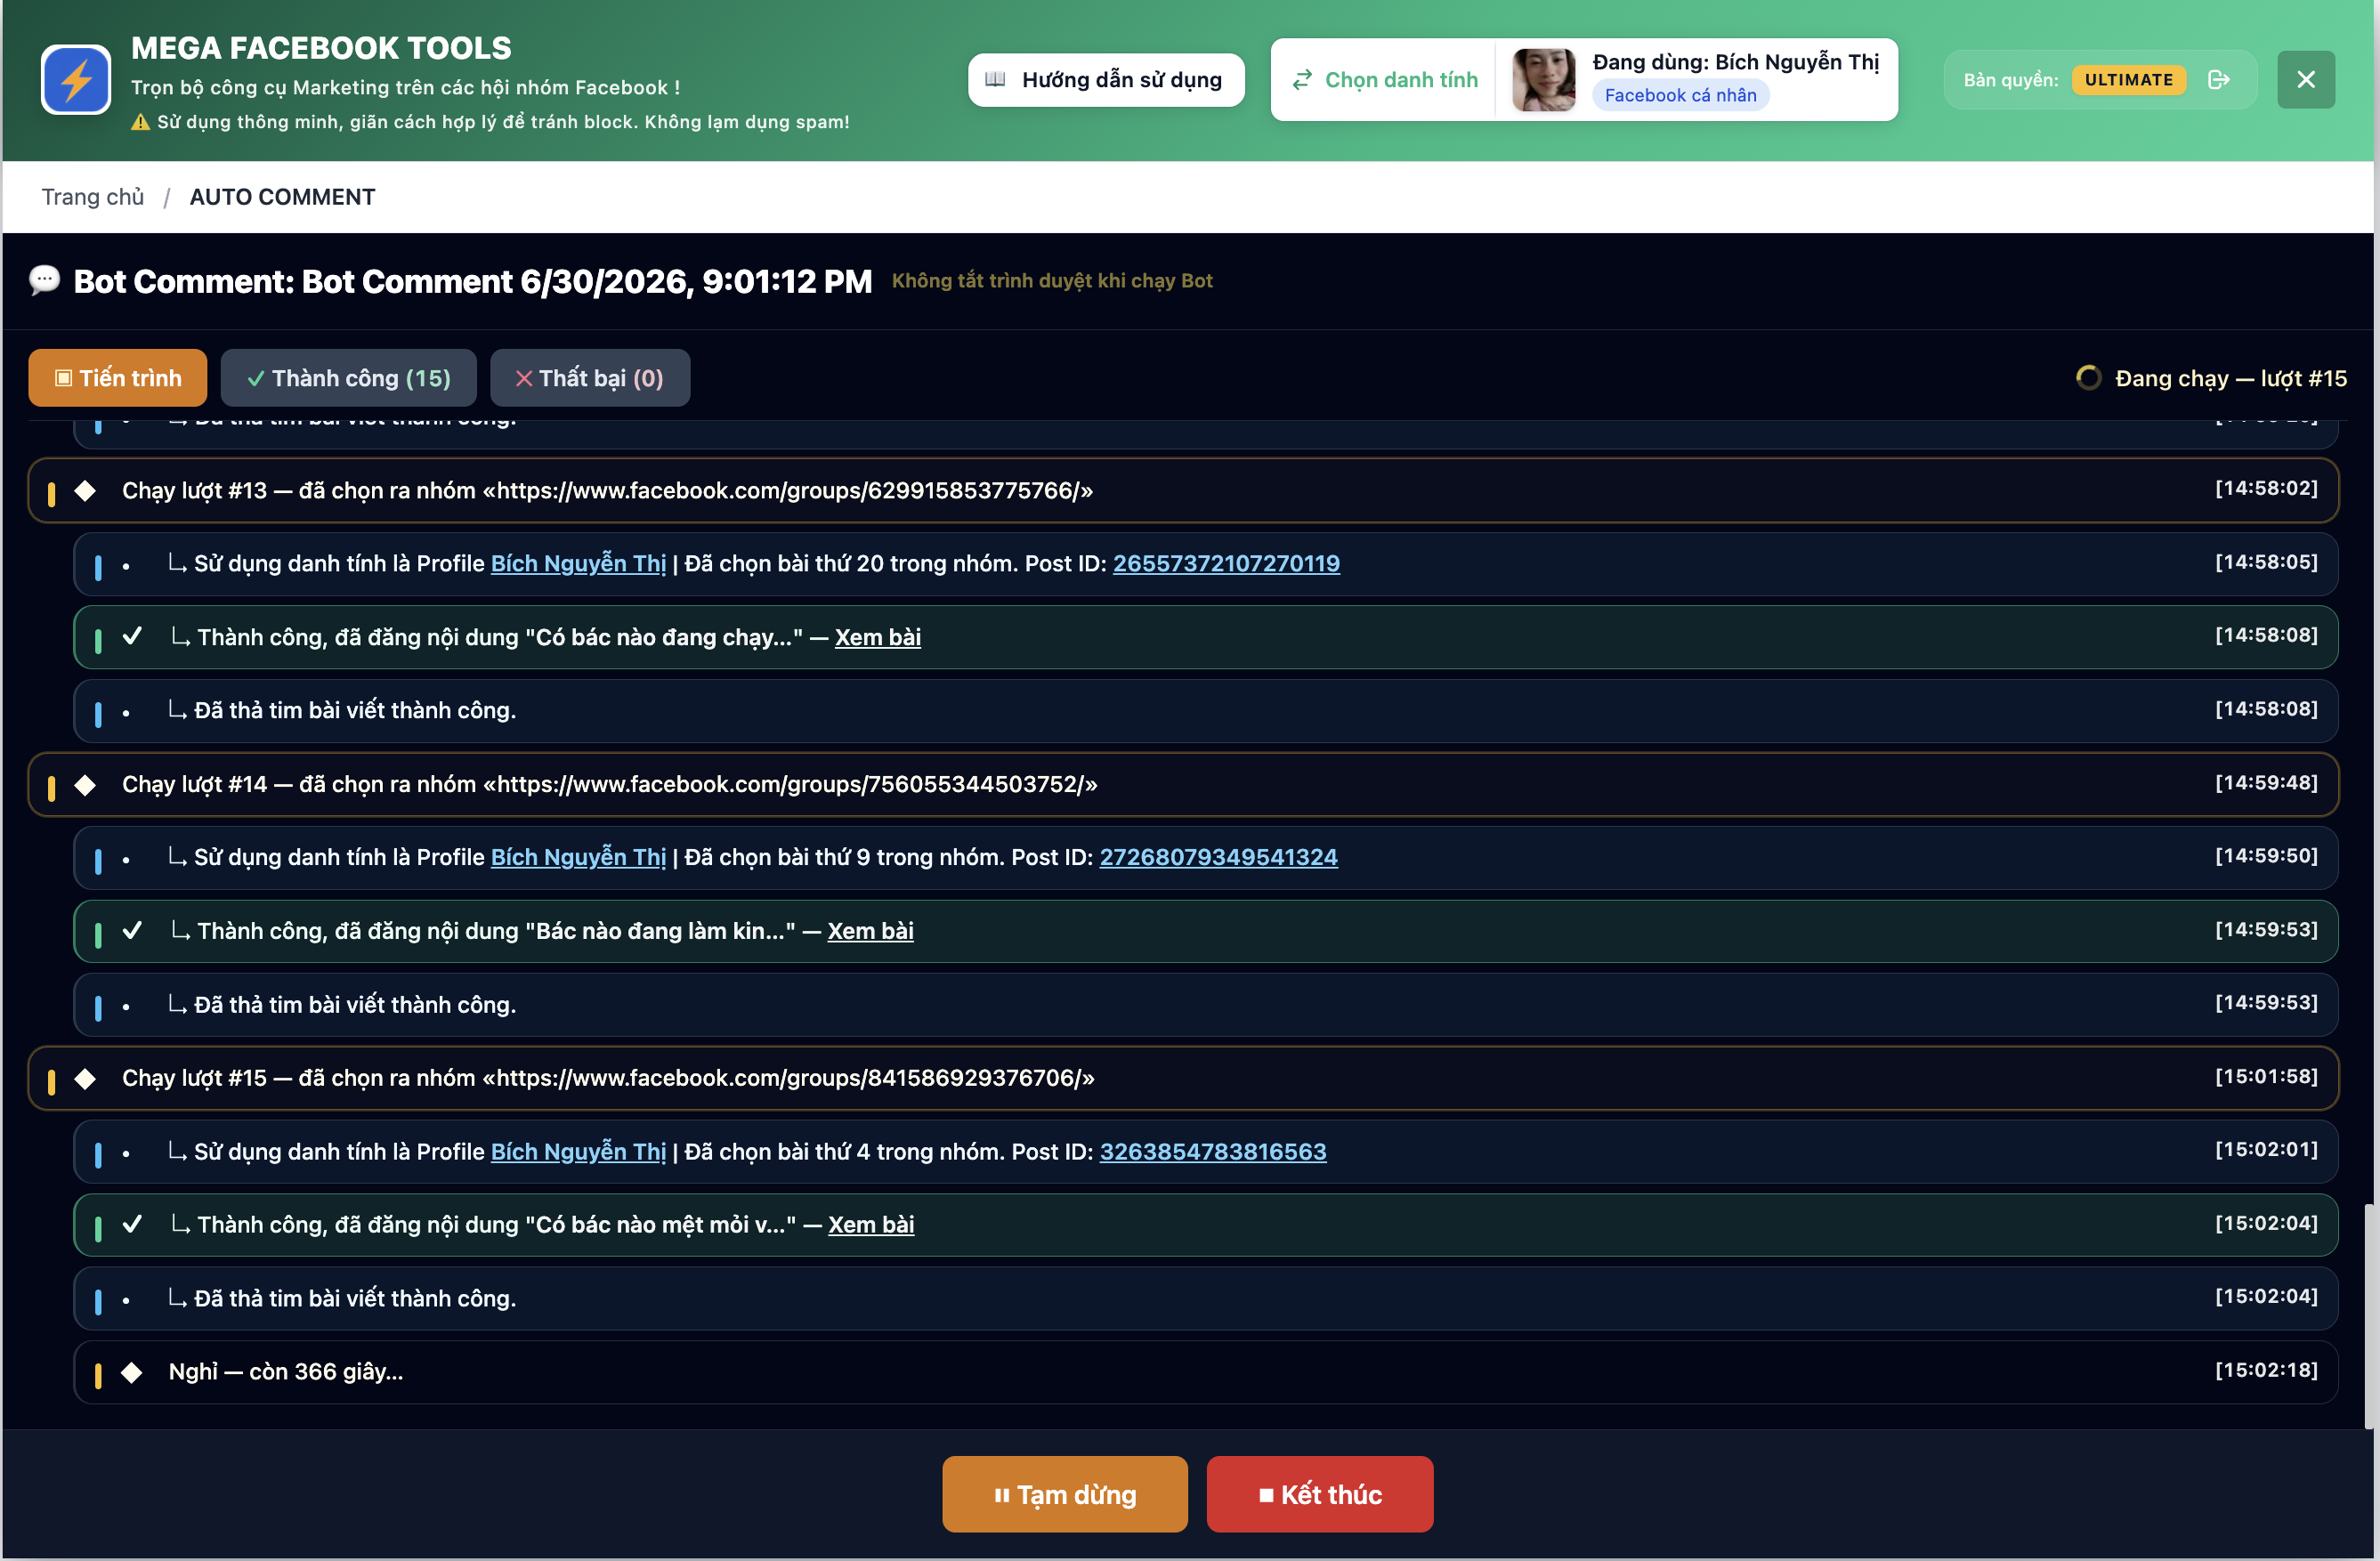Screen dimensions: 2380x1561
Task: Click the Mega Facebook Tools lightning logo
Action: (76, 79)
